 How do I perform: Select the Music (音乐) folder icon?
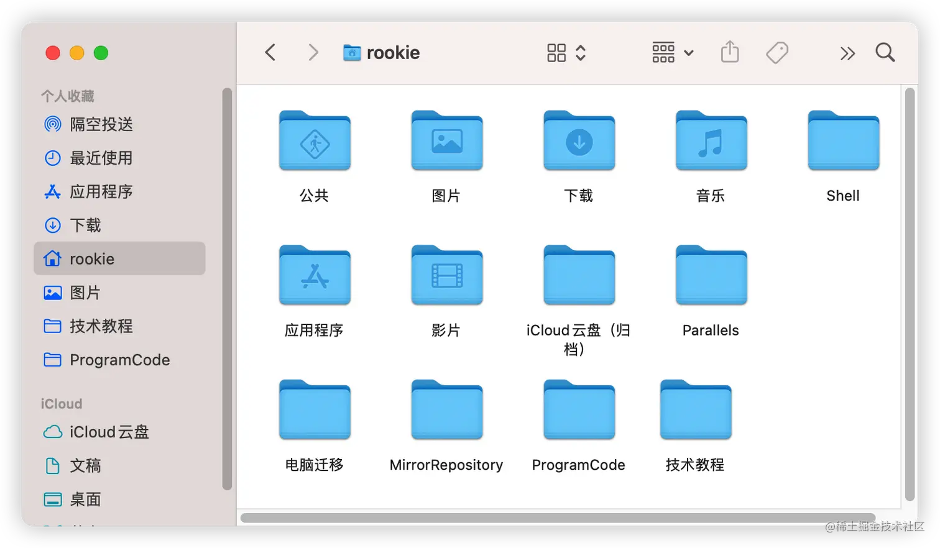coord(711,141)
